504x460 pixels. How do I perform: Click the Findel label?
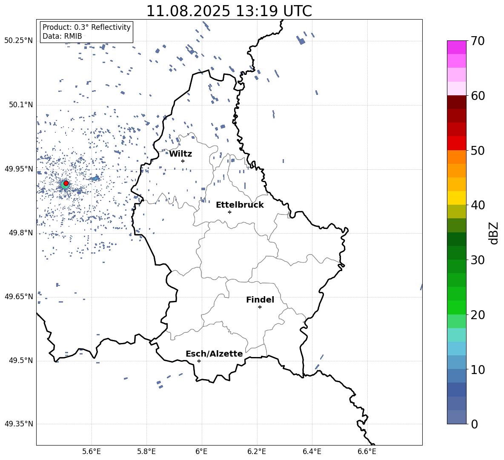(260, 300)
